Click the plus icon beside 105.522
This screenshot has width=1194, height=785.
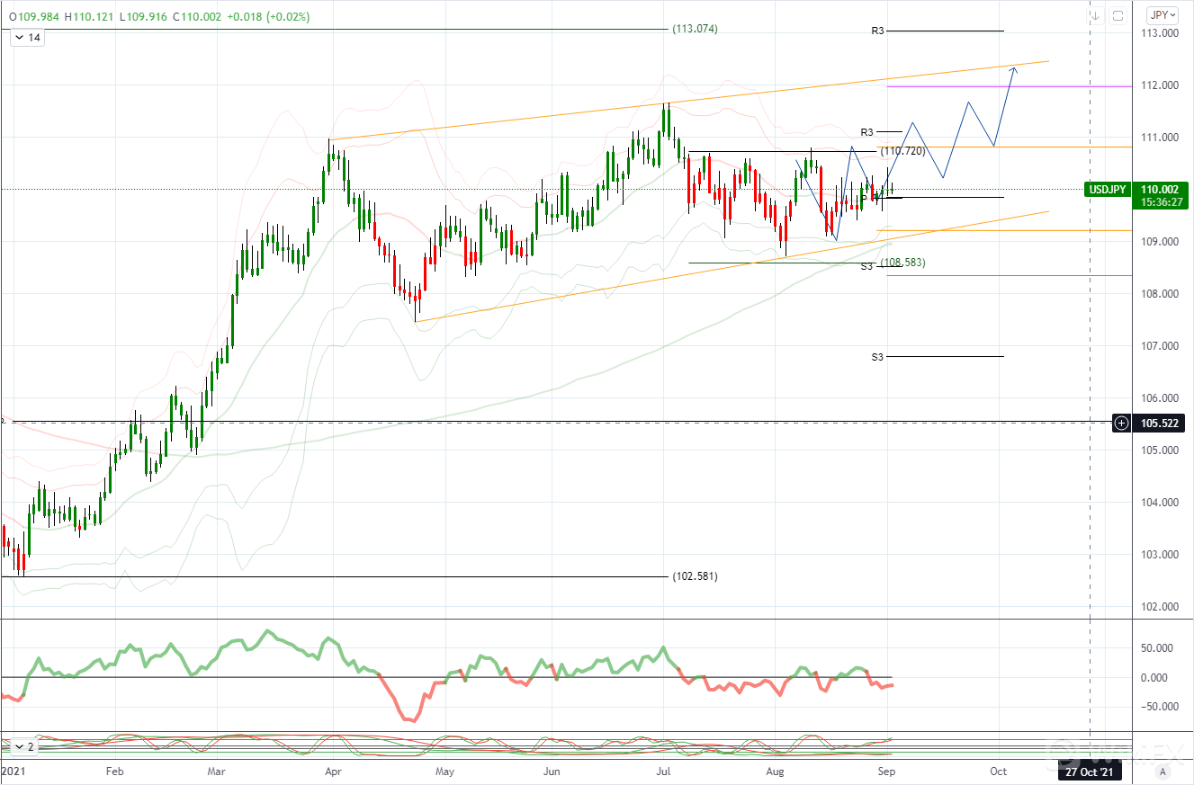(1121, 423)
